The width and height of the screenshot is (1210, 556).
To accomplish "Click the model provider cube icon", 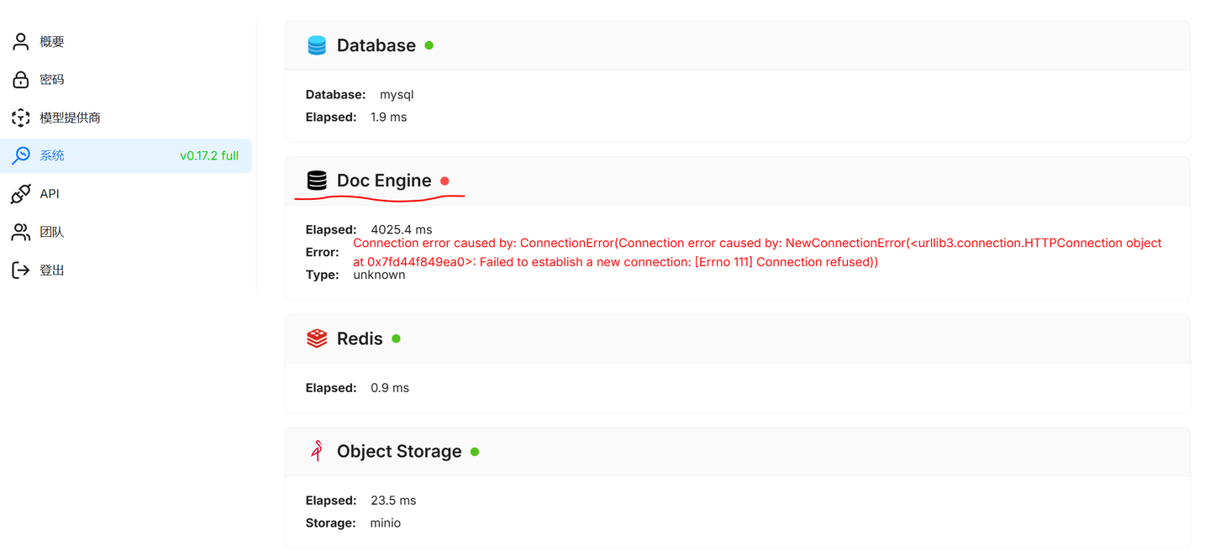I will (21, 118).
